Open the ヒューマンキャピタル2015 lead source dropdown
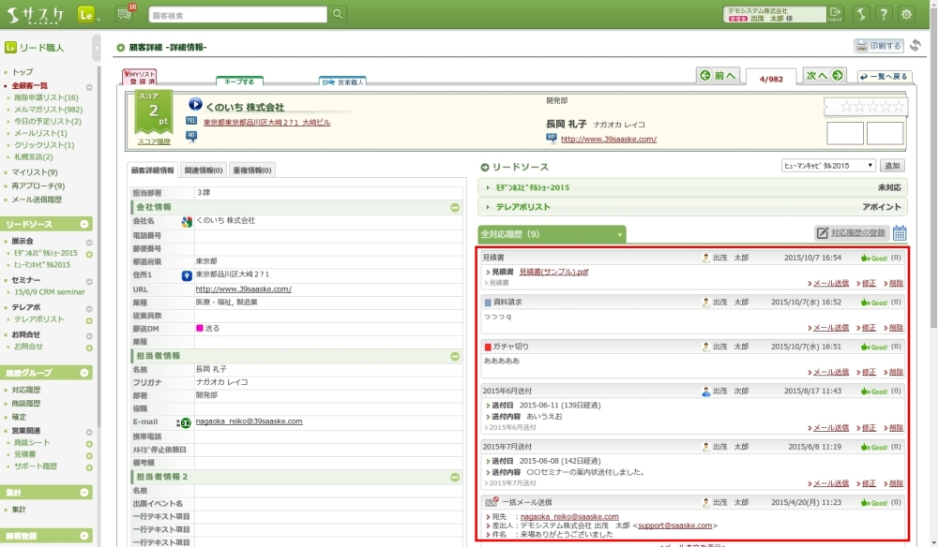This screenshot has height=547, width=938. (x=828, y=166)
